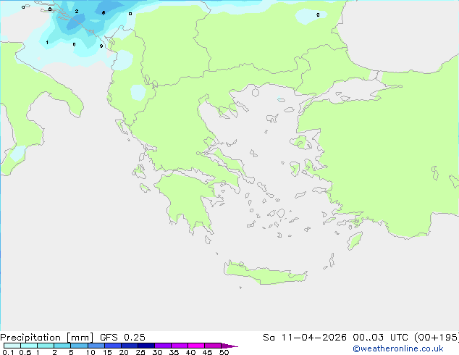Click the 'Precipitation [mm]' title text

(x=47, y=338)
